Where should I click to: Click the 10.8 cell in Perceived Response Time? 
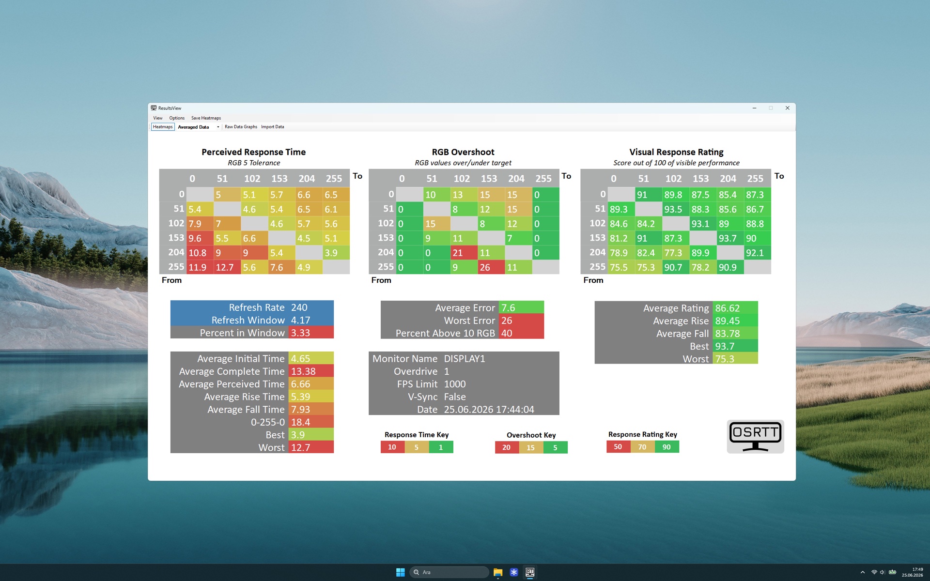(x=200, y=253)
